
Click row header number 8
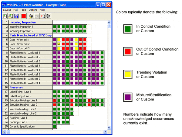tap(5, 53)
